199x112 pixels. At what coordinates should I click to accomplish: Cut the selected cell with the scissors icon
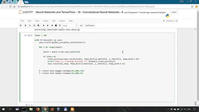click(30, 26)
